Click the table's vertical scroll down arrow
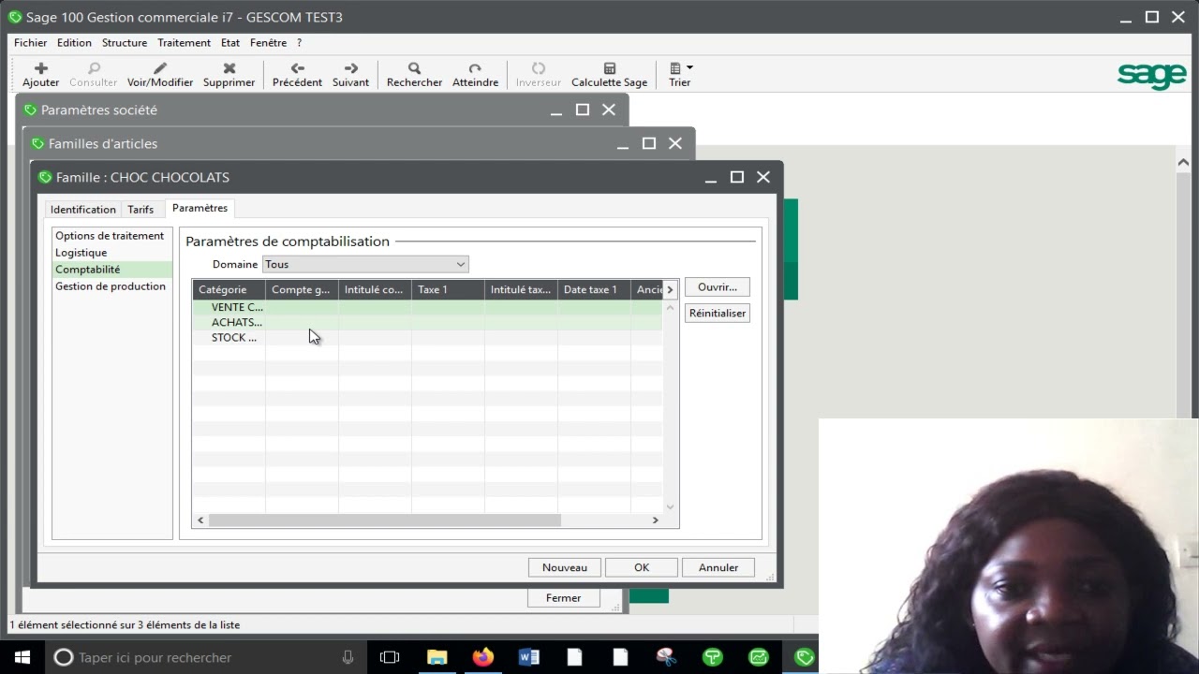 click(671, 506)
